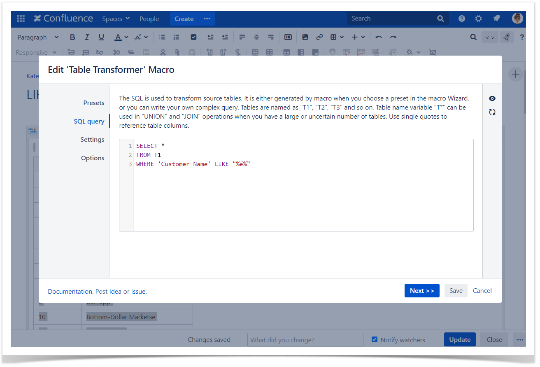Expand the Paragraph style dropdown
The height and width of the screenshot is (367, 540).
tap(38, 37)
